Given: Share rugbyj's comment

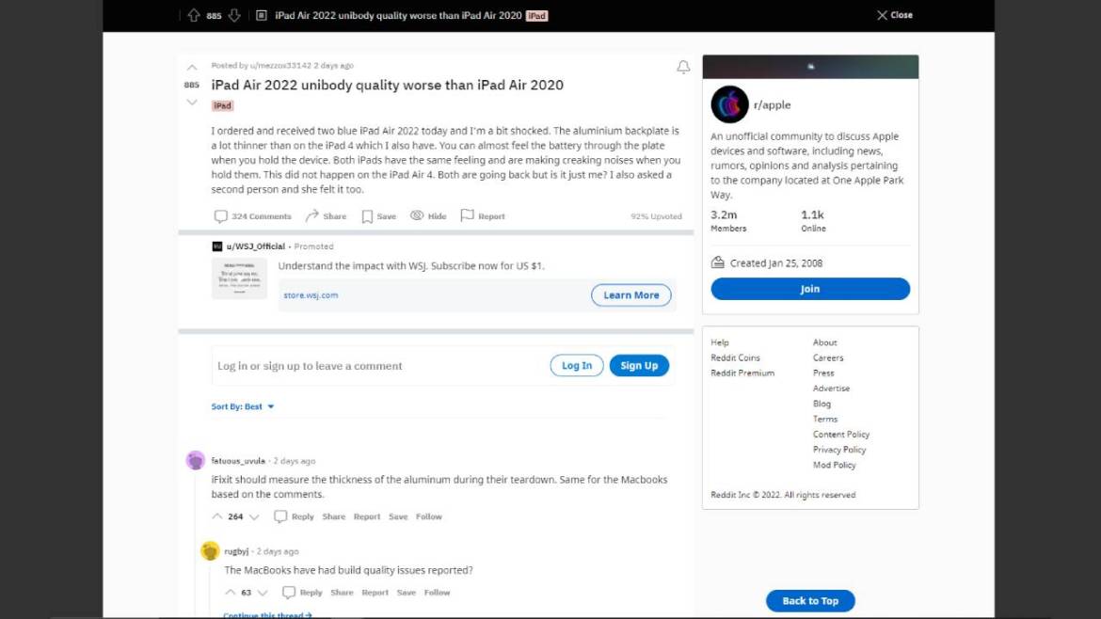Looking at the screenshot, I should [342, 593].
